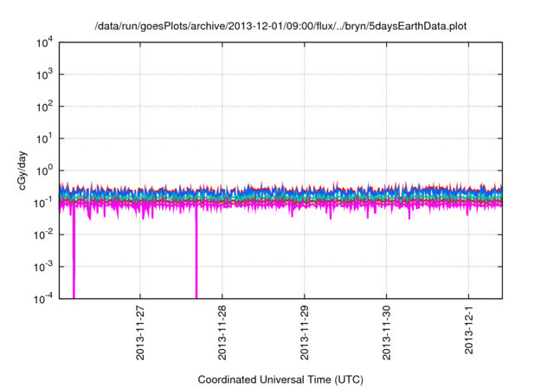
Task: Click the 10^2 y-axis tick label
Action: point(45,107)
